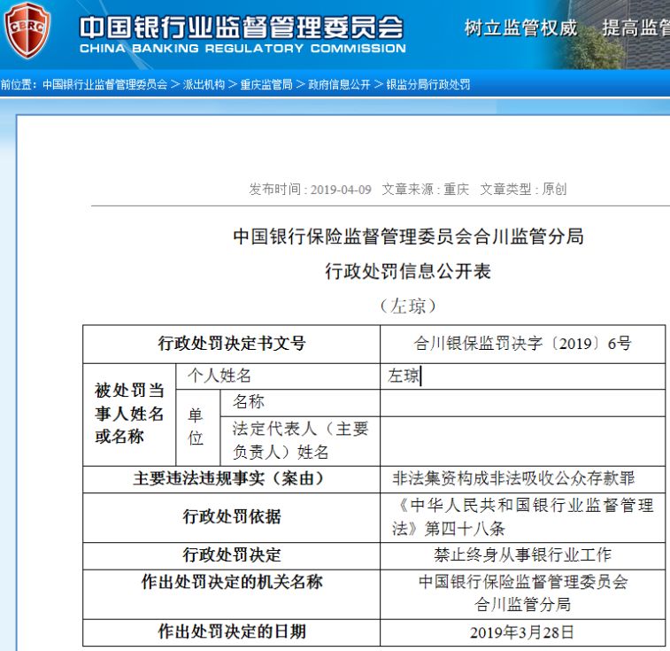Image resolution: width=670 pixels, height=651 pixels.
Task: Click the 禁止终身从事银行业工作 decision cell
Action: point(522,555)
